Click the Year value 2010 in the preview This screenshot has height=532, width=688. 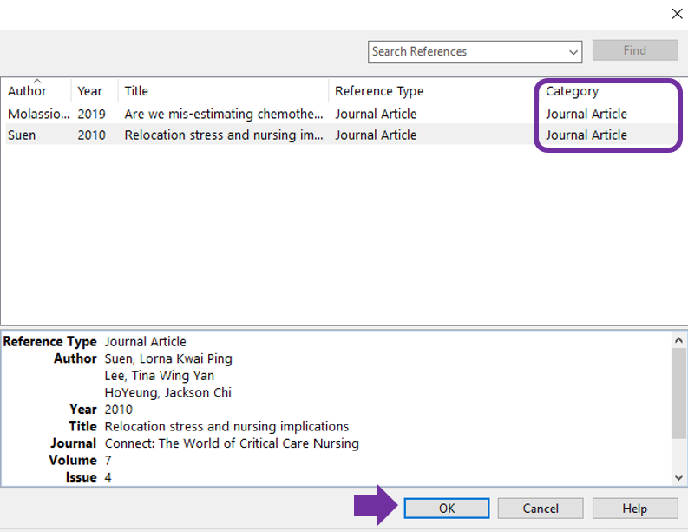point(119,410)
